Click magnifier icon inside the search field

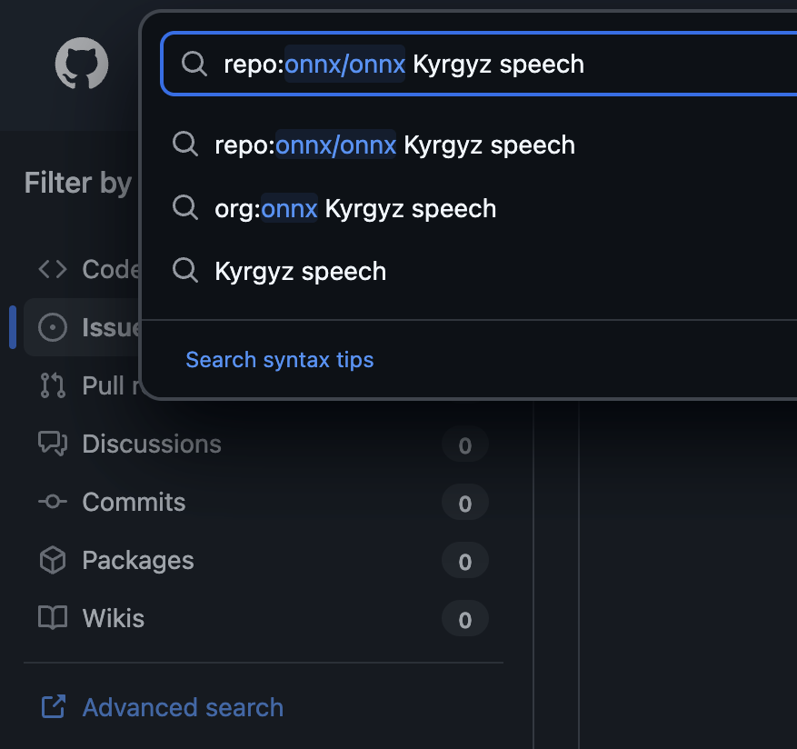[194, 64]
